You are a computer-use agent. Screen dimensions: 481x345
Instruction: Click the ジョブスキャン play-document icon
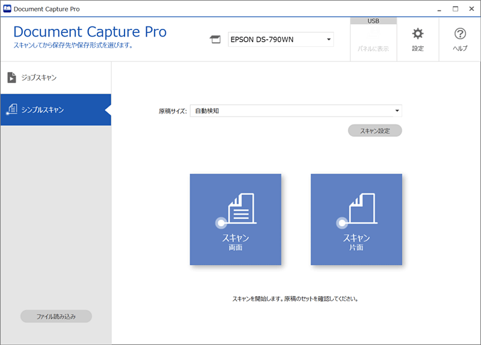pos(11,78)
